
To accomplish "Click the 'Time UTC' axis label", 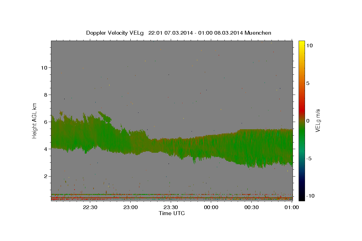I will click(x=172, y=213).
